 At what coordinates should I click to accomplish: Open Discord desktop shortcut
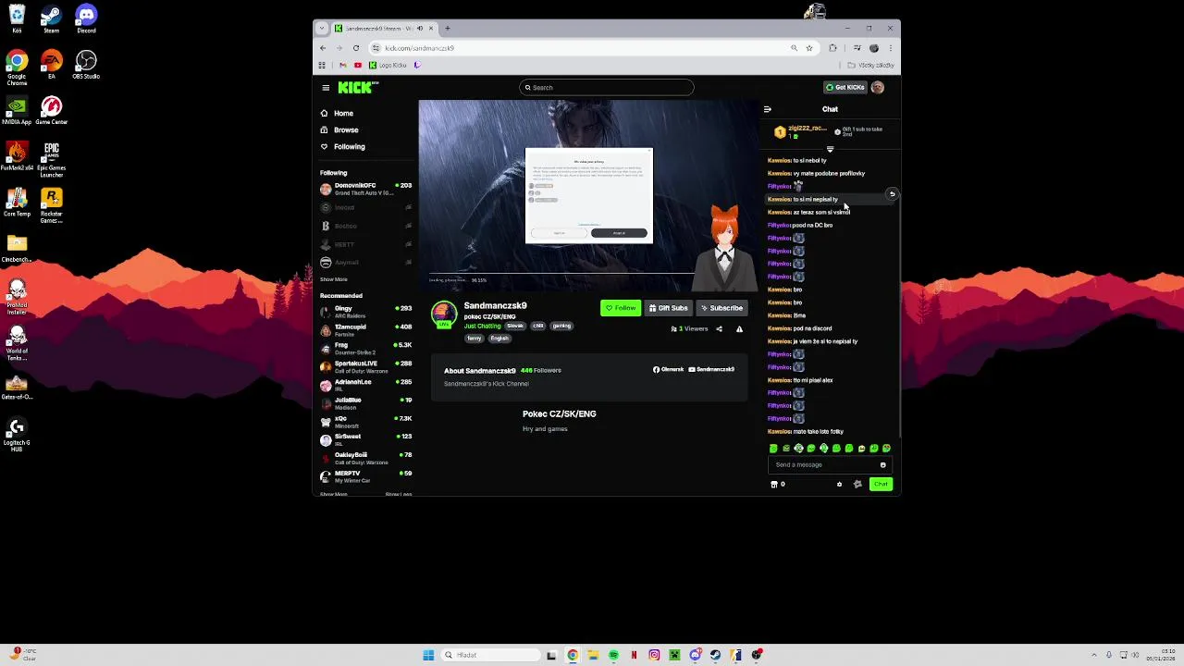(x=86, y=18)
